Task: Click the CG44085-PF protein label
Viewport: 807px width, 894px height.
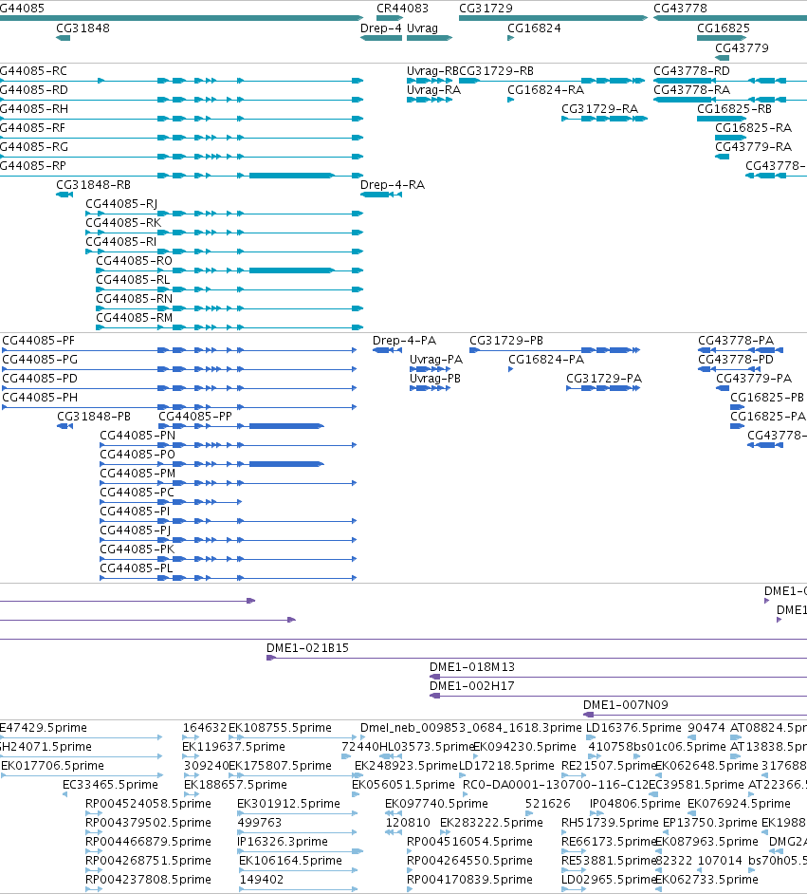Action: click(38, 341)
